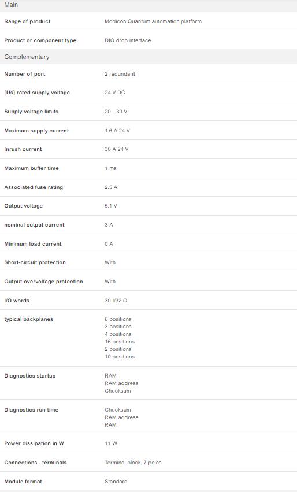Viewport: 297px width, 492px height.
Task: Select the I/O words 30 I/32 O value
Action: pos(116,301)
